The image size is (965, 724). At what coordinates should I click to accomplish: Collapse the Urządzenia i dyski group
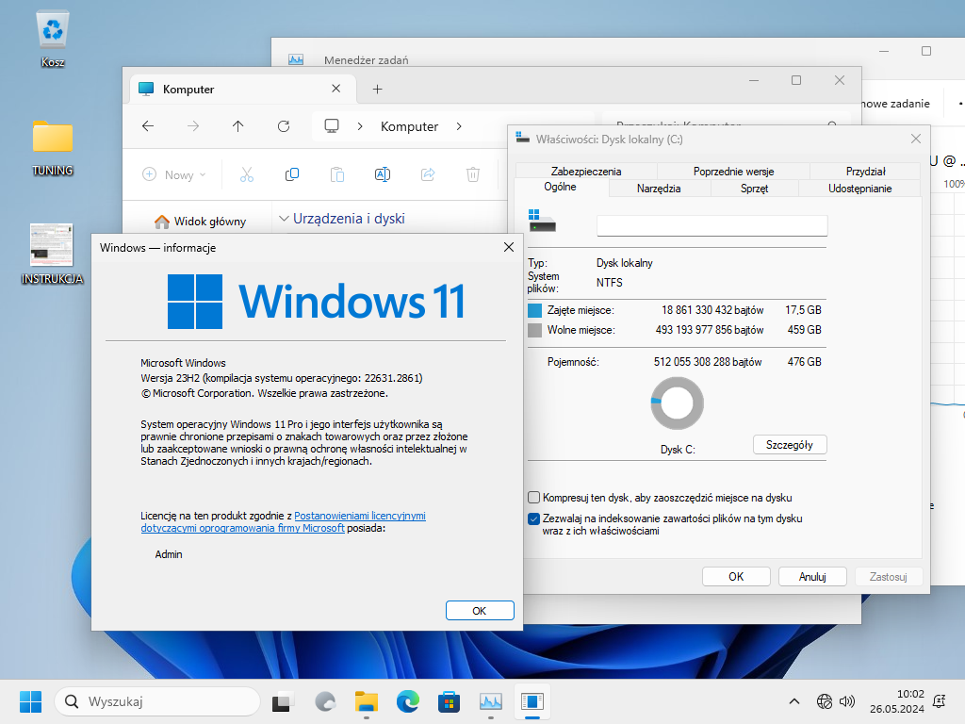(284, 219)
